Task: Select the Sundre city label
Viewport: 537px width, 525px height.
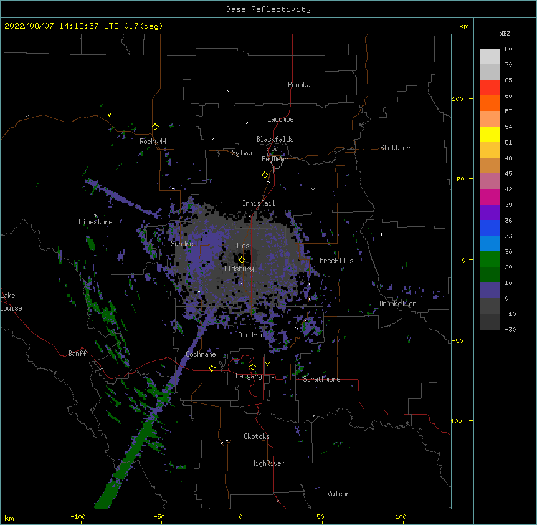Action: click(182, 244)
